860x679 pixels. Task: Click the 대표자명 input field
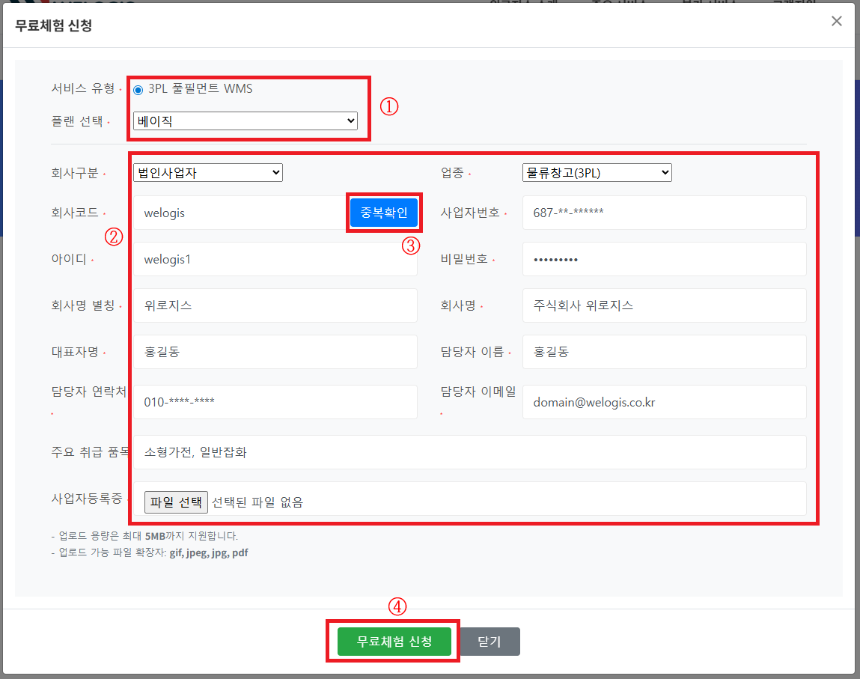275,352
